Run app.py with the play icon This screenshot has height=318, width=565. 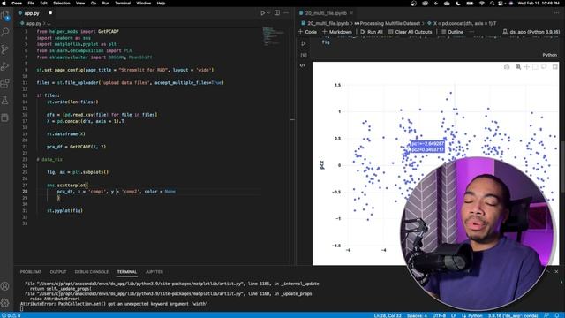click(263, 13)
